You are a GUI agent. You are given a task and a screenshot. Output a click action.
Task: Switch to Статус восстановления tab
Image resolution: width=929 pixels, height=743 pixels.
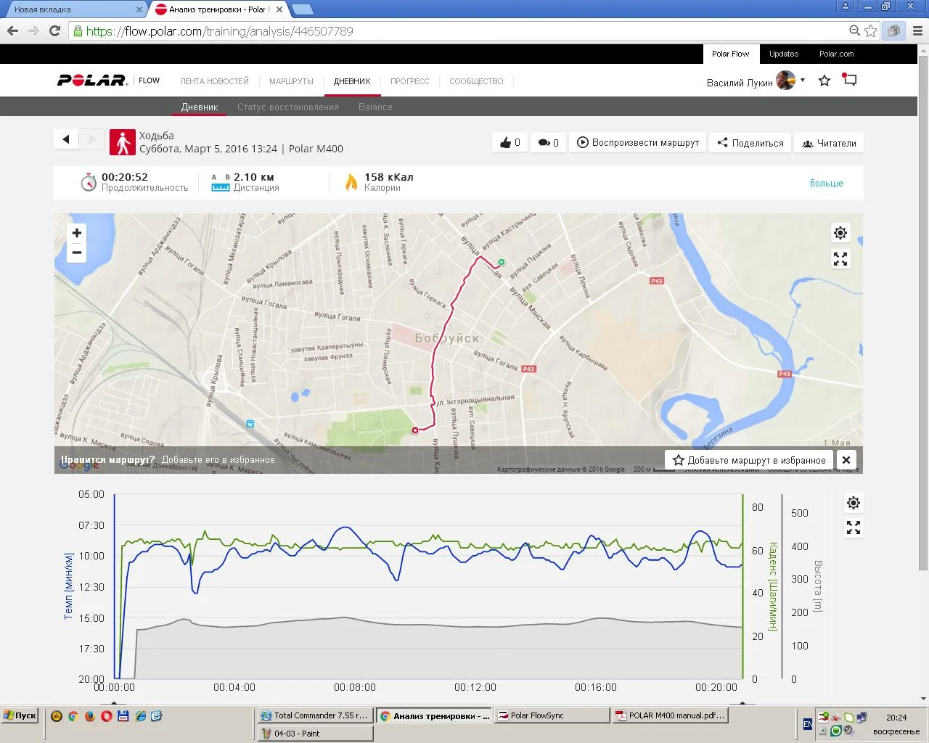287,107
